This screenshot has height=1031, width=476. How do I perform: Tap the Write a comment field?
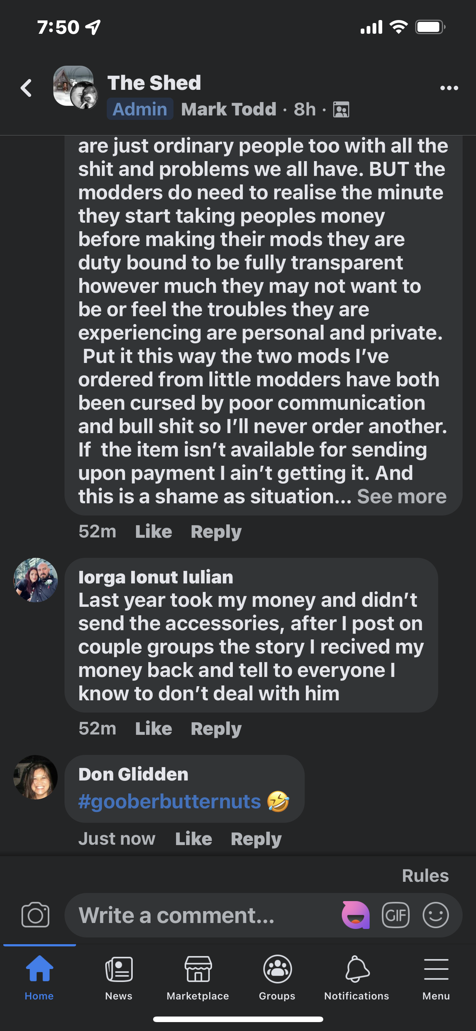pyautogui.click(x=200, y=915)
